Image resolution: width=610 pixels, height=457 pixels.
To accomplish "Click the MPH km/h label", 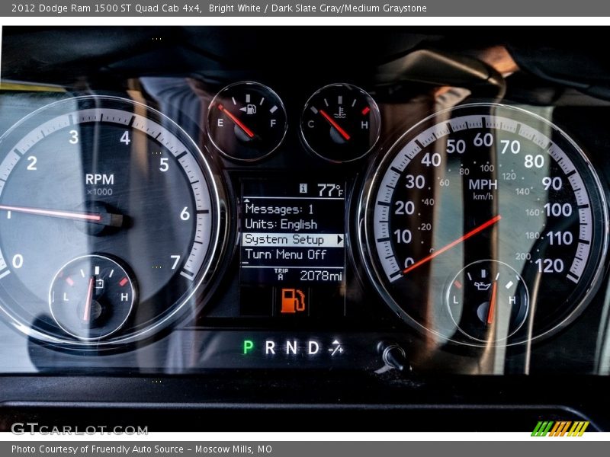I will (483, 188).
